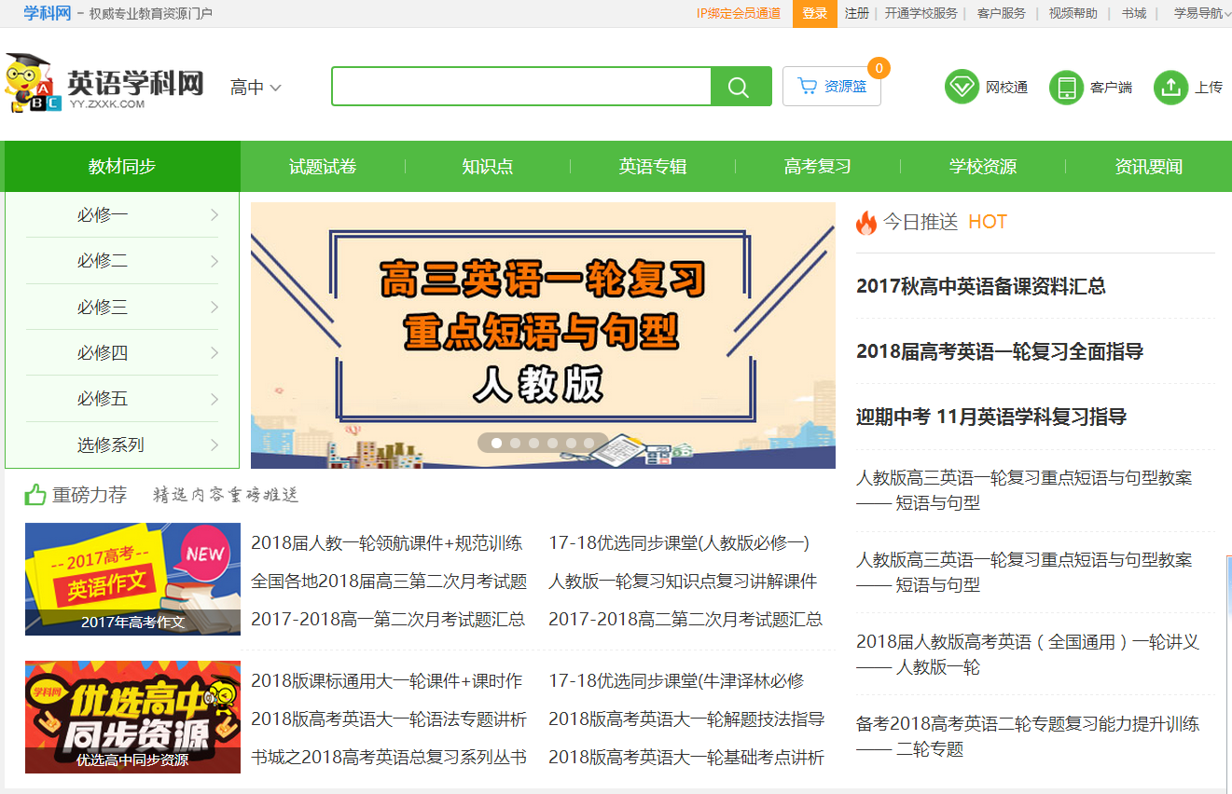This screenshot has width=1232, height=794.
Task: Open 迎期中考 11月英语学科复习指导 headline
Action: (991, 417)
